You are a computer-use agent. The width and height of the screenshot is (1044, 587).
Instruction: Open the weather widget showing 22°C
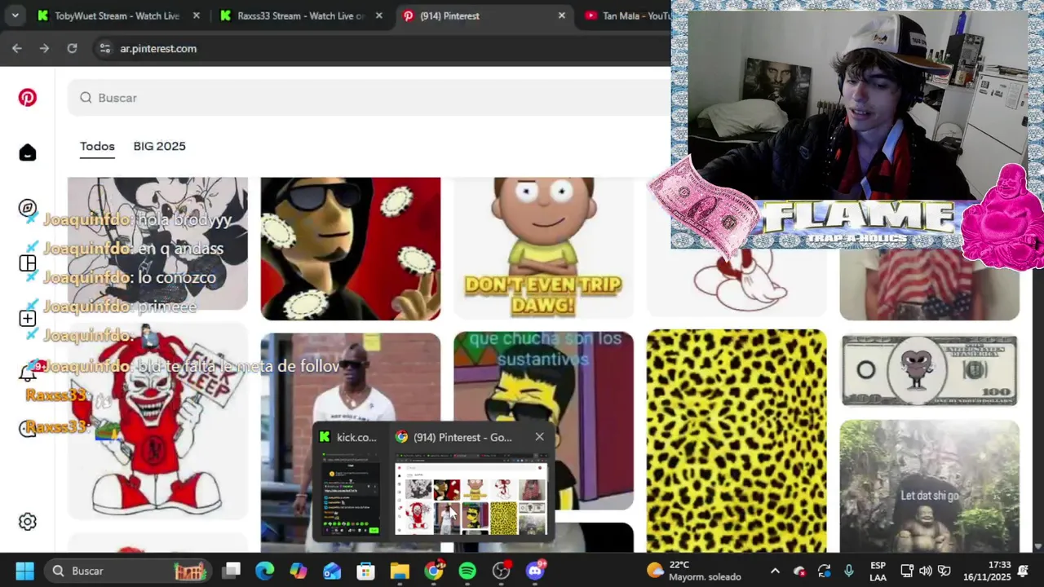693,571
